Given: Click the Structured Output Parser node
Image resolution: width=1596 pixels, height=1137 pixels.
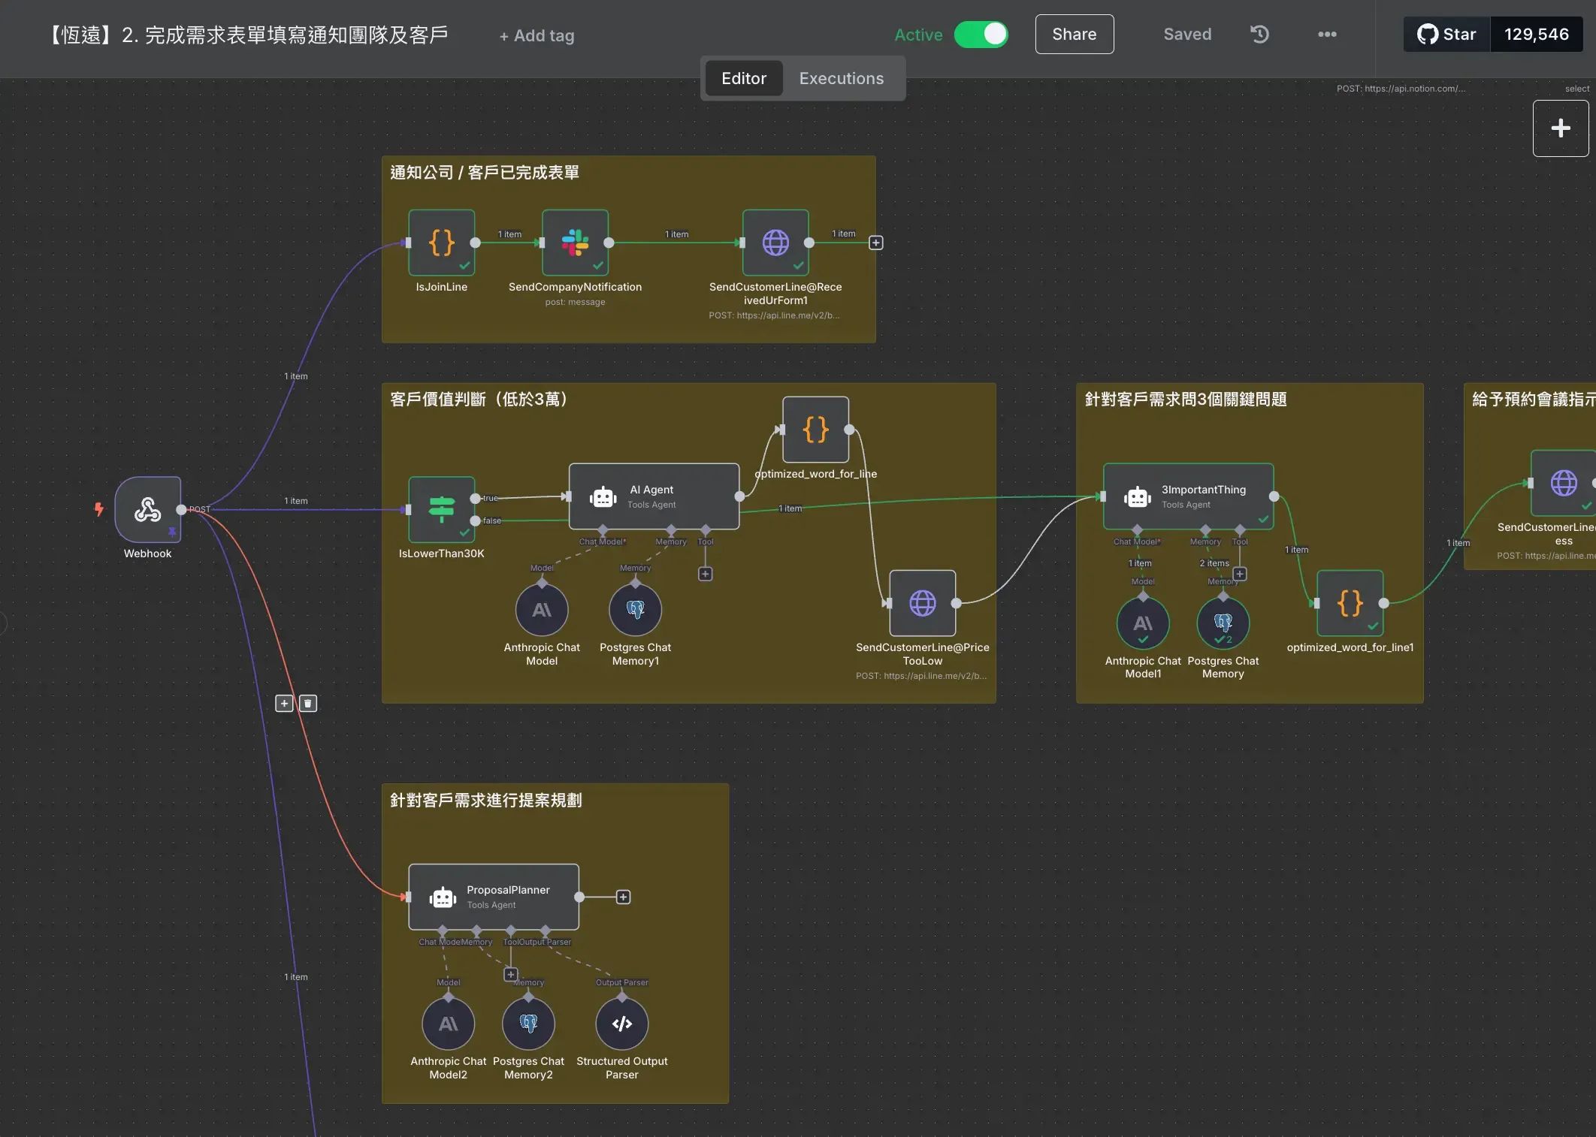Looking at the screenshot, I should [x=621, y=1024].
